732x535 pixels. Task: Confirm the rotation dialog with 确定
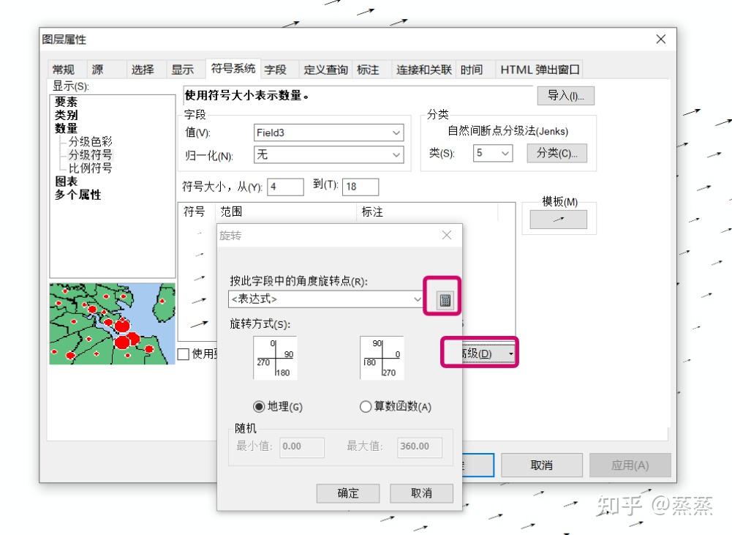(x=347, y=493)
